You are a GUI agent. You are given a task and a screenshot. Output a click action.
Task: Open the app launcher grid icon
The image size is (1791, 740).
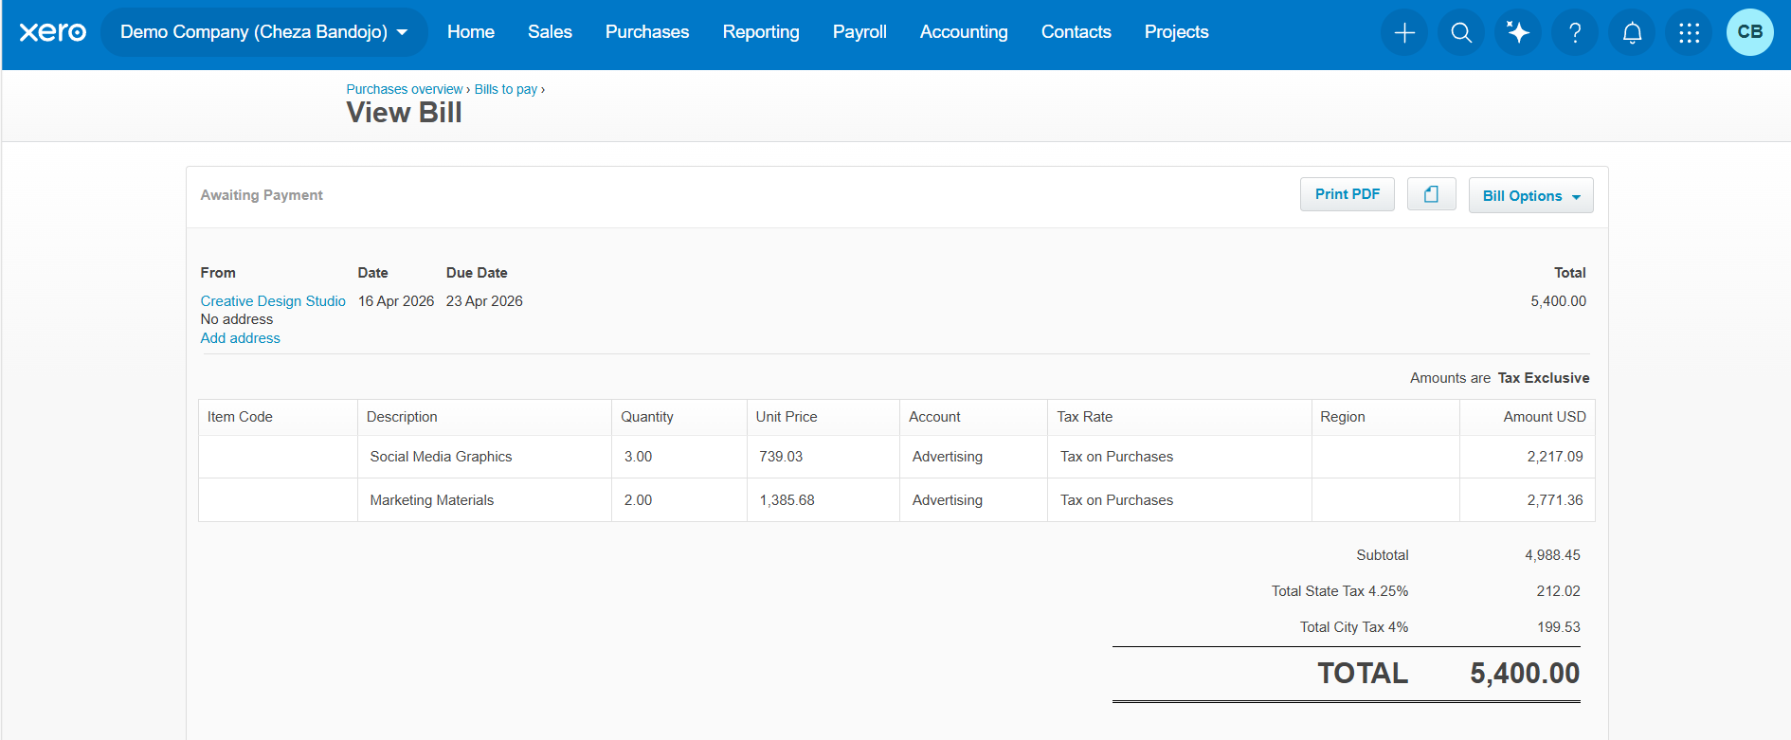pyautogui.click(x=1689, y=32)
